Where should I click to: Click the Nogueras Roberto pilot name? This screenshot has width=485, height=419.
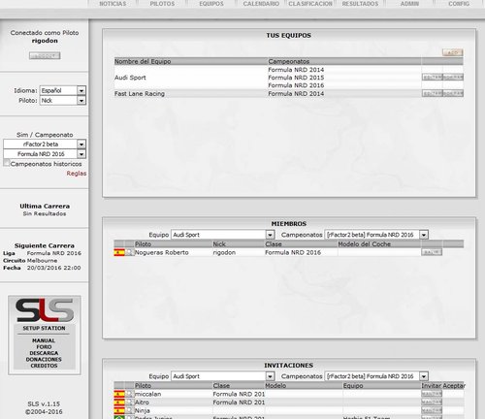tap(161, 252)
